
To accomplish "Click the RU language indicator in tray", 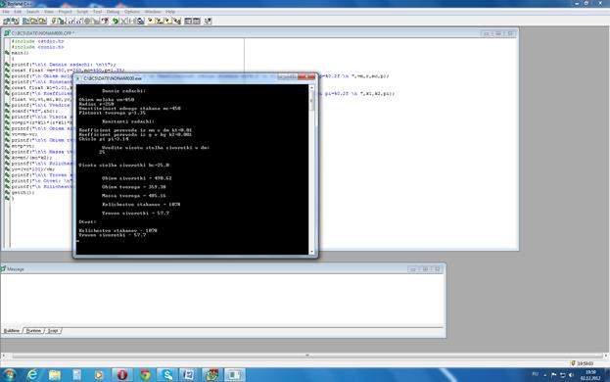I will pyautogui.click(x=536, y=374).
